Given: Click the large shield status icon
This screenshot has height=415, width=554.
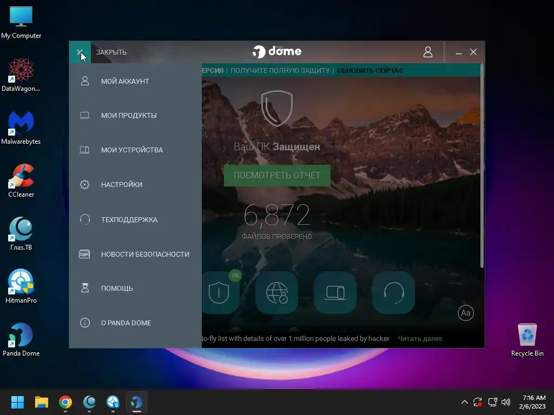Looking at the screenshot, I should (x=276, y=108).
